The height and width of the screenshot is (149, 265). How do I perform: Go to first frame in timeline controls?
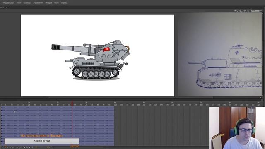coord(2,147)
